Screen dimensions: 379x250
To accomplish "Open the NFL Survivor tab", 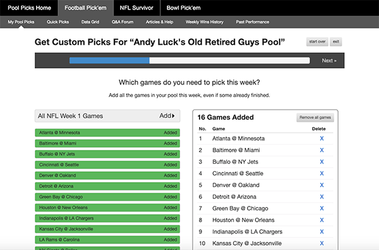I will click(136, 8).
